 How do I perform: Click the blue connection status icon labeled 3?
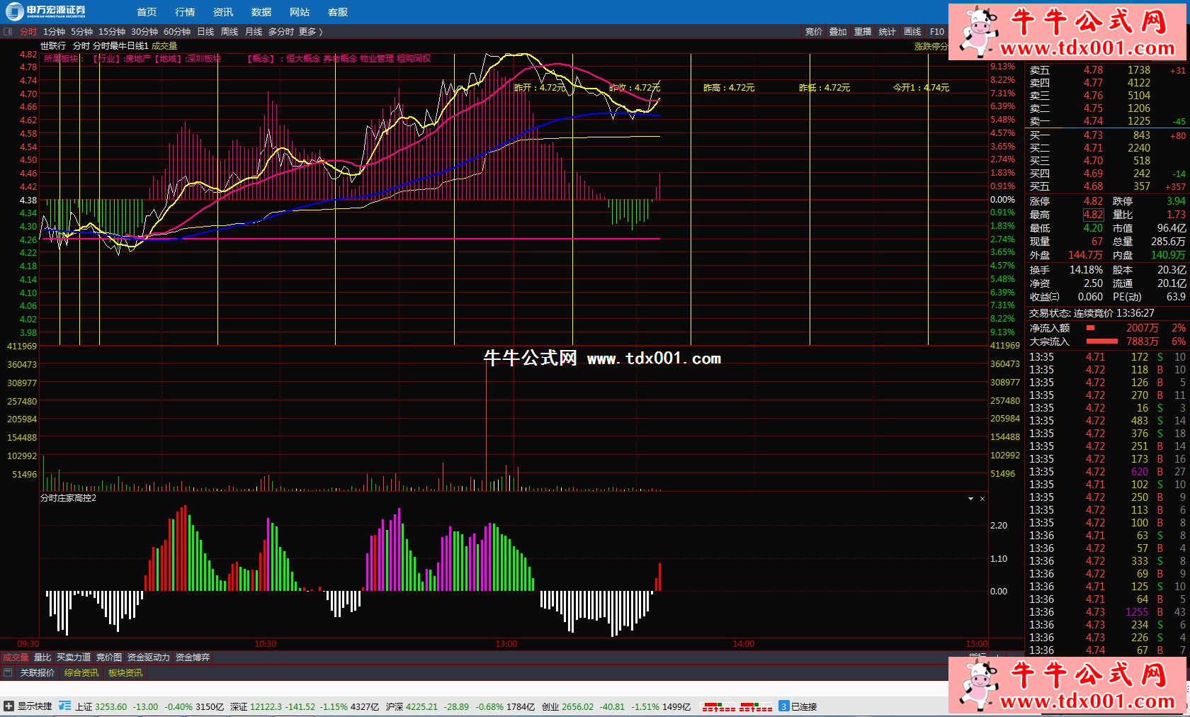(783, 706)
